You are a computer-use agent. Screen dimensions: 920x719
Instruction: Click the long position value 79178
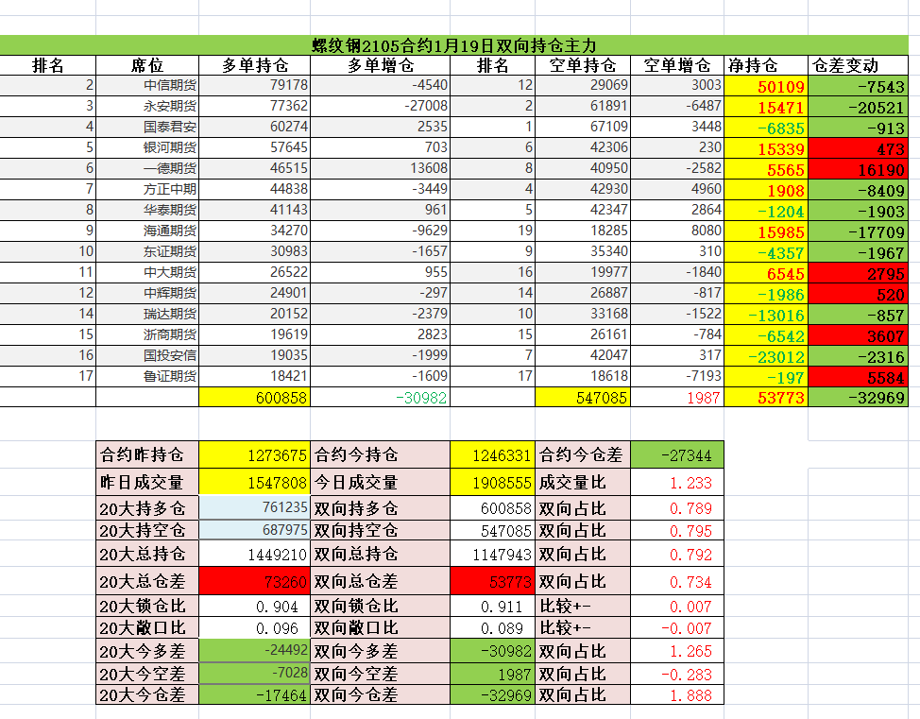(x=255, y=85)
